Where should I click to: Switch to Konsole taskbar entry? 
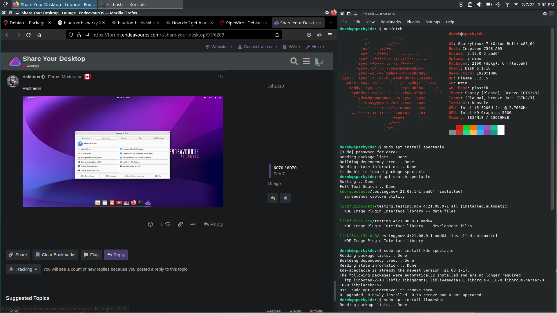click(140, 4)
